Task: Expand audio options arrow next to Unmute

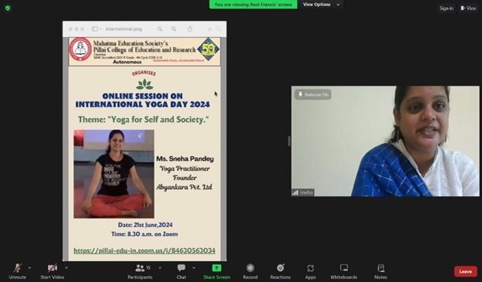Action: pos(30,268)
